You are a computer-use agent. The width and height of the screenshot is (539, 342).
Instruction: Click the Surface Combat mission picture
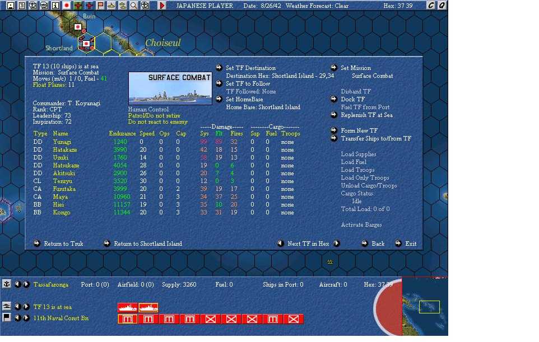click(x=170, y=88)
